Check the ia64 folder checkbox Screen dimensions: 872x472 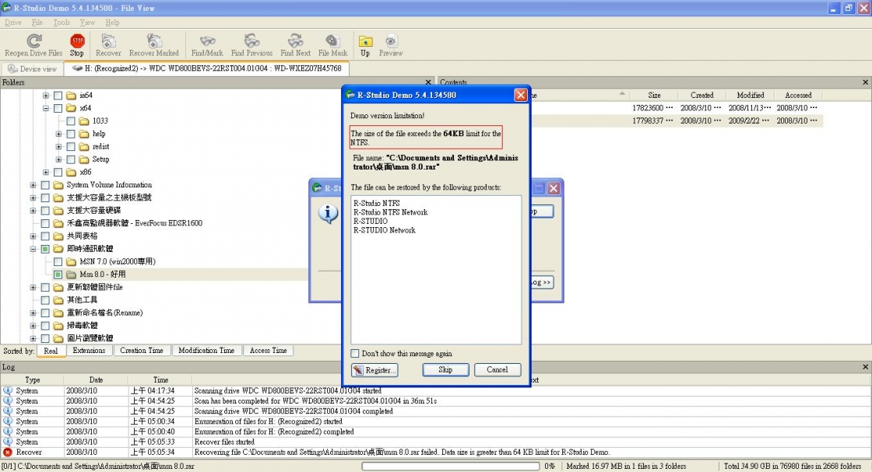click(x=58, y=96)
